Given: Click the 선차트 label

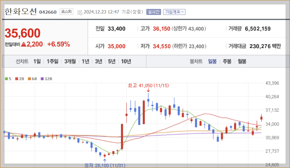Looking at the screenshot, I should tap(22, 61).
